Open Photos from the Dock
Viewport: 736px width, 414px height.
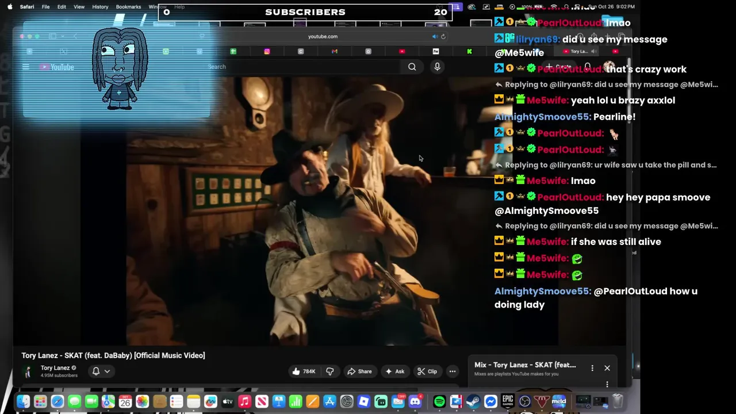tap(142, 401)
